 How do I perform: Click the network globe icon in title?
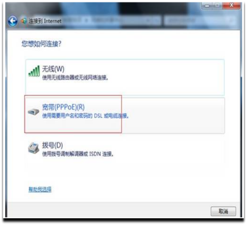pyautogui.click(x=24, y=21)
